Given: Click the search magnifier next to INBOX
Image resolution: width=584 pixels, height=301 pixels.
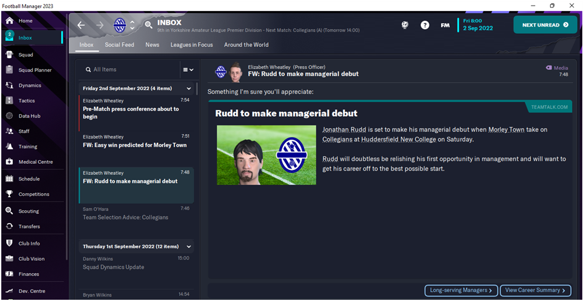Looking at the screenshot, I should click(x=148, y=25).
